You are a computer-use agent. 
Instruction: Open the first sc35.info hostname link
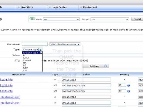pos(6,80)
